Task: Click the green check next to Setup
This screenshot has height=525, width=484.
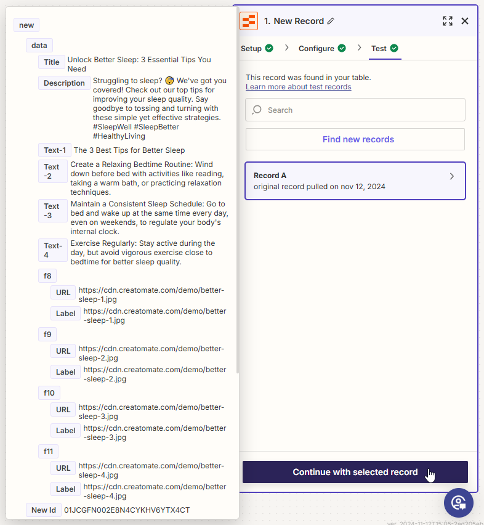Action: coord(269,49)
